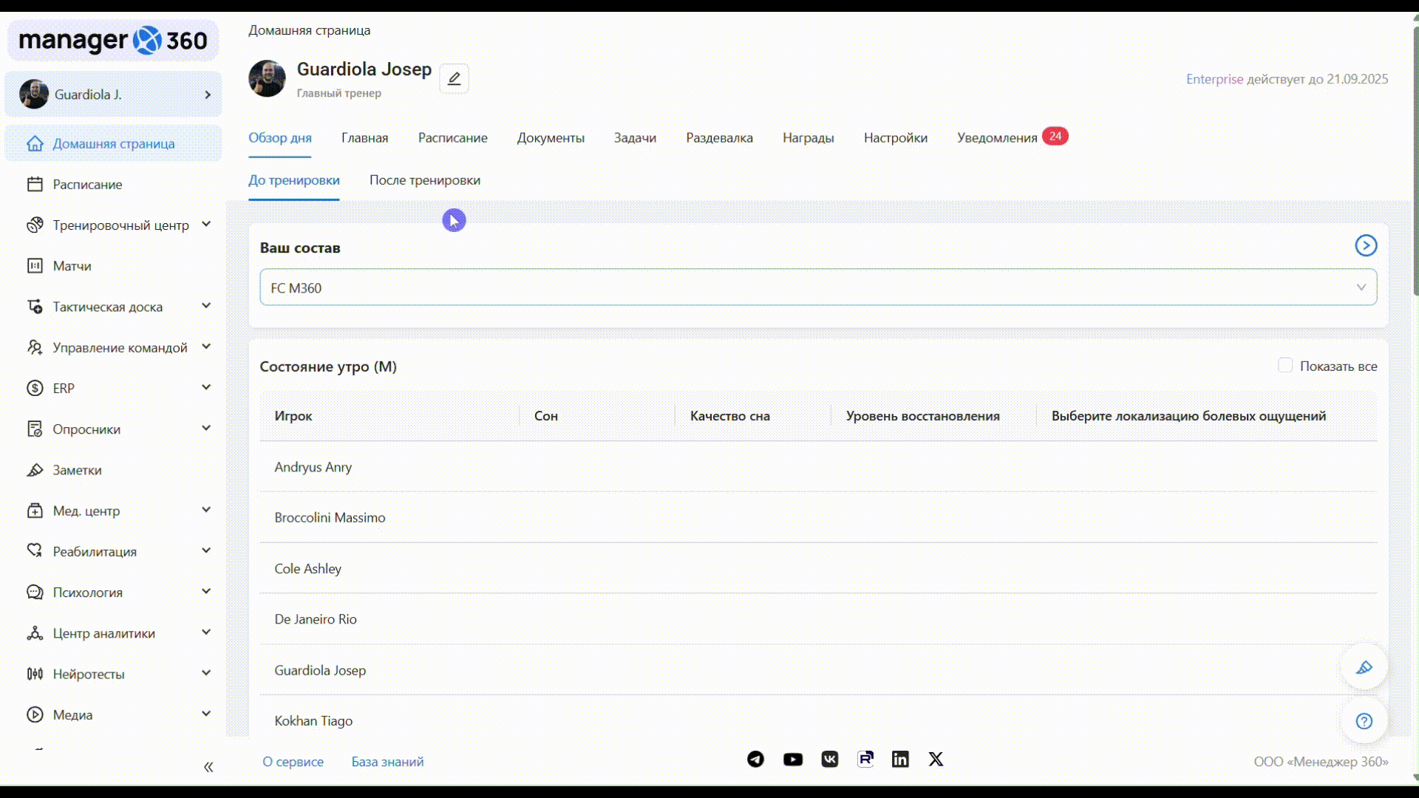This screenshot has height=798, width=1419.
Task: Click the pencil edit profile icon
Action: [454, 78]
